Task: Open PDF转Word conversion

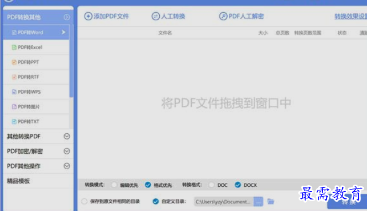Action: coord(36,32)
